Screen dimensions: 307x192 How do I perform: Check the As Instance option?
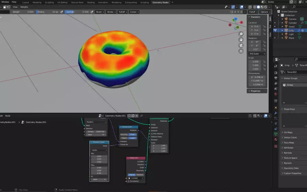(x=128, y=181)
